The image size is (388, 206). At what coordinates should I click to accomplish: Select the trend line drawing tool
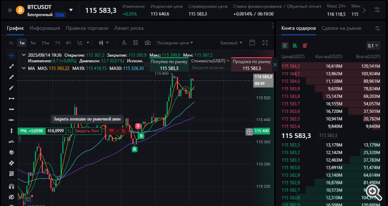(11, 66)
